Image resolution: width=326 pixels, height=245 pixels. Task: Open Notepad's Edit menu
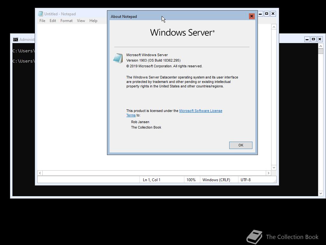tap(53, 21)
